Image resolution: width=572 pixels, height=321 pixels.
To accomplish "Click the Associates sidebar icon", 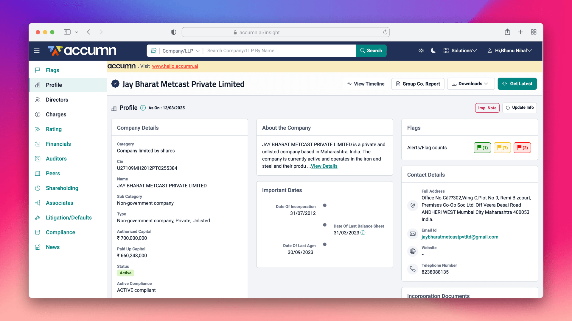I will click(x=38, y=203).
